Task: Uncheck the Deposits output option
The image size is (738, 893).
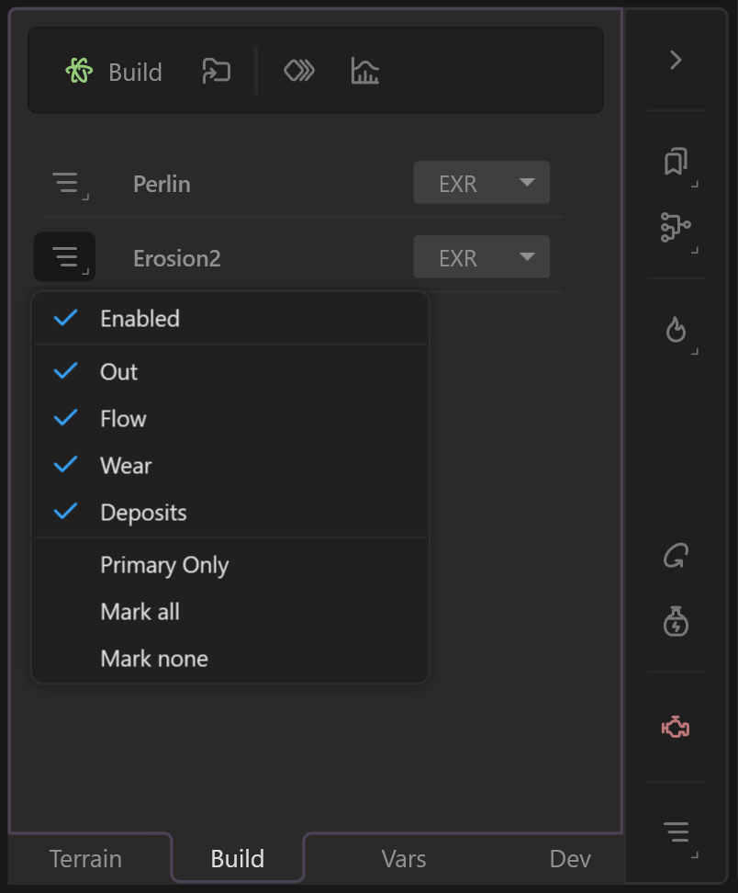Action: point(229,512)
